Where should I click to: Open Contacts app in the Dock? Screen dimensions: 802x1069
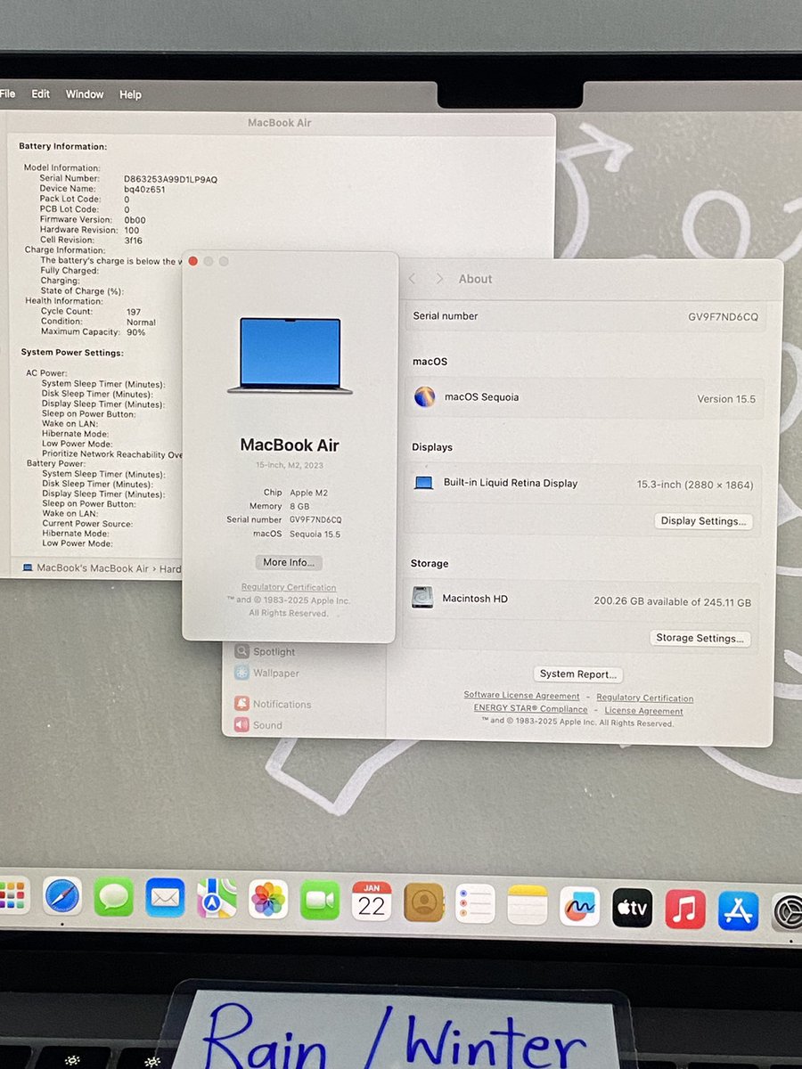click(x=423, y=902)
